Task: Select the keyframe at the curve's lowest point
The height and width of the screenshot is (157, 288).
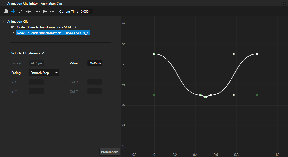Action: (205, 97)
